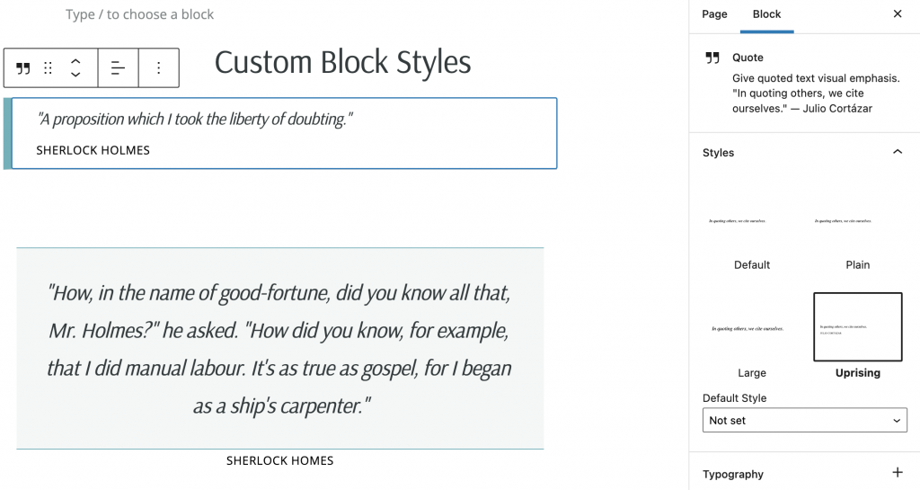The height and width of the screenshot is (490, 920).
Task: Collapse the Styles panel
Action: (898, 152)
